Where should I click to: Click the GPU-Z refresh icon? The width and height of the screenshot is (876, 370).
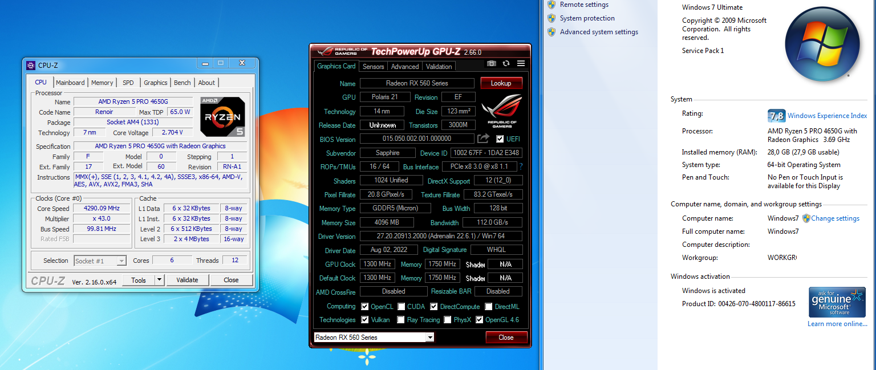(x=506, y=63)
